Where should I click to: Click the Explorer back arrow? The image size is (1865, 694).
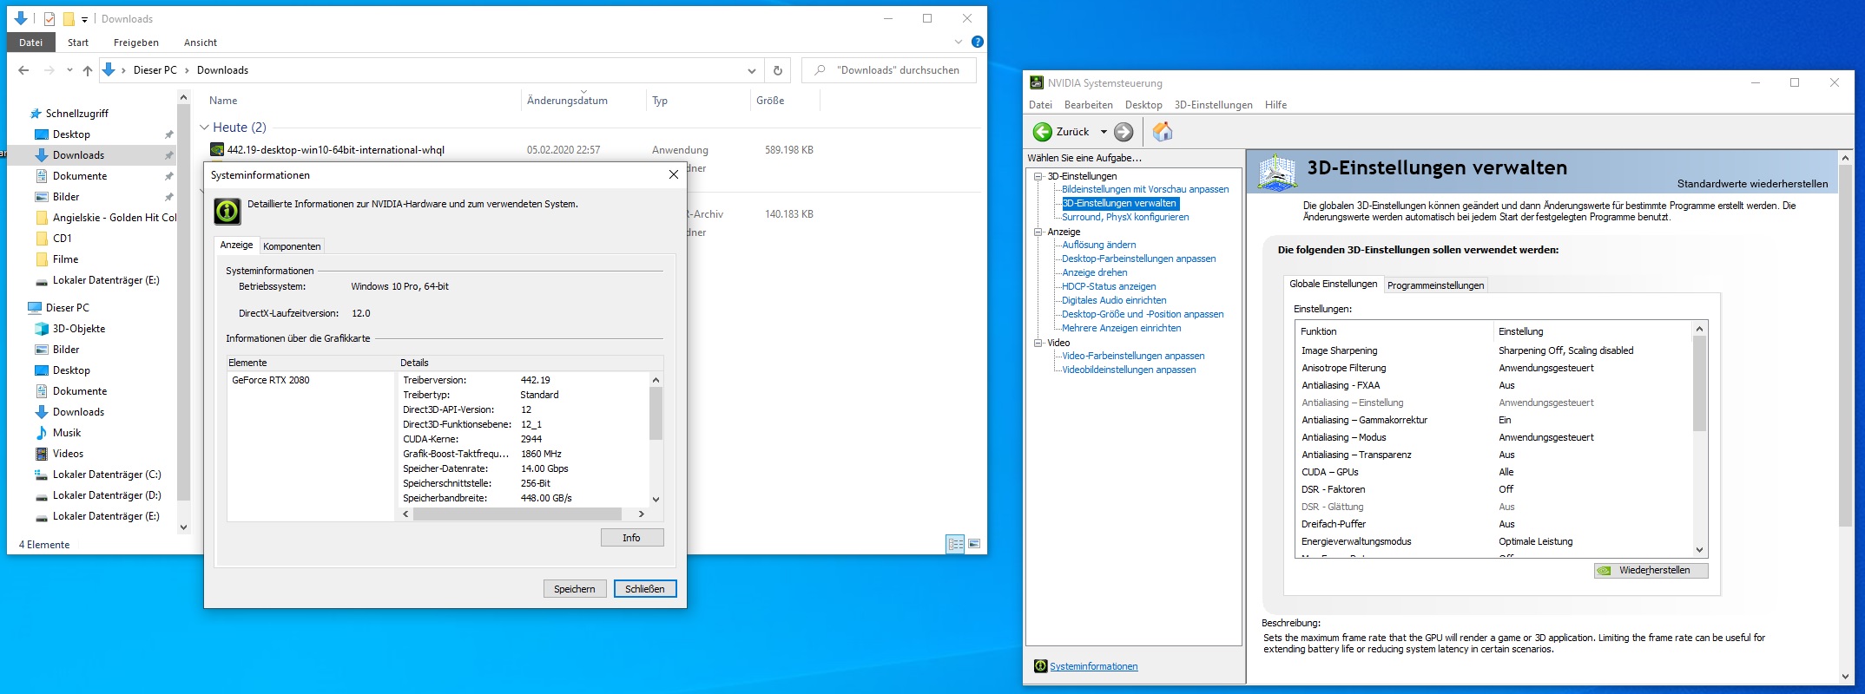(x=23, y=70)
